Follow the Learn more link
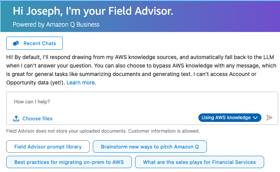The height and width of the screenshot is (172, 280). [x=80, y=83]
